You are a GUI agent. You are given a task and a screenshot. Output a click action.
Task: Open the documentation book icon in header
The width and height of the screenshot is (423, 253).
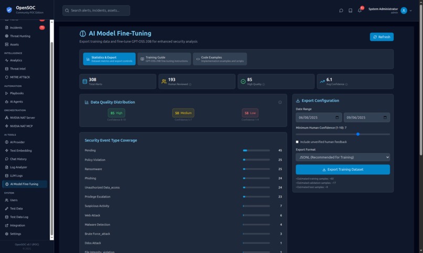(350, 10)
